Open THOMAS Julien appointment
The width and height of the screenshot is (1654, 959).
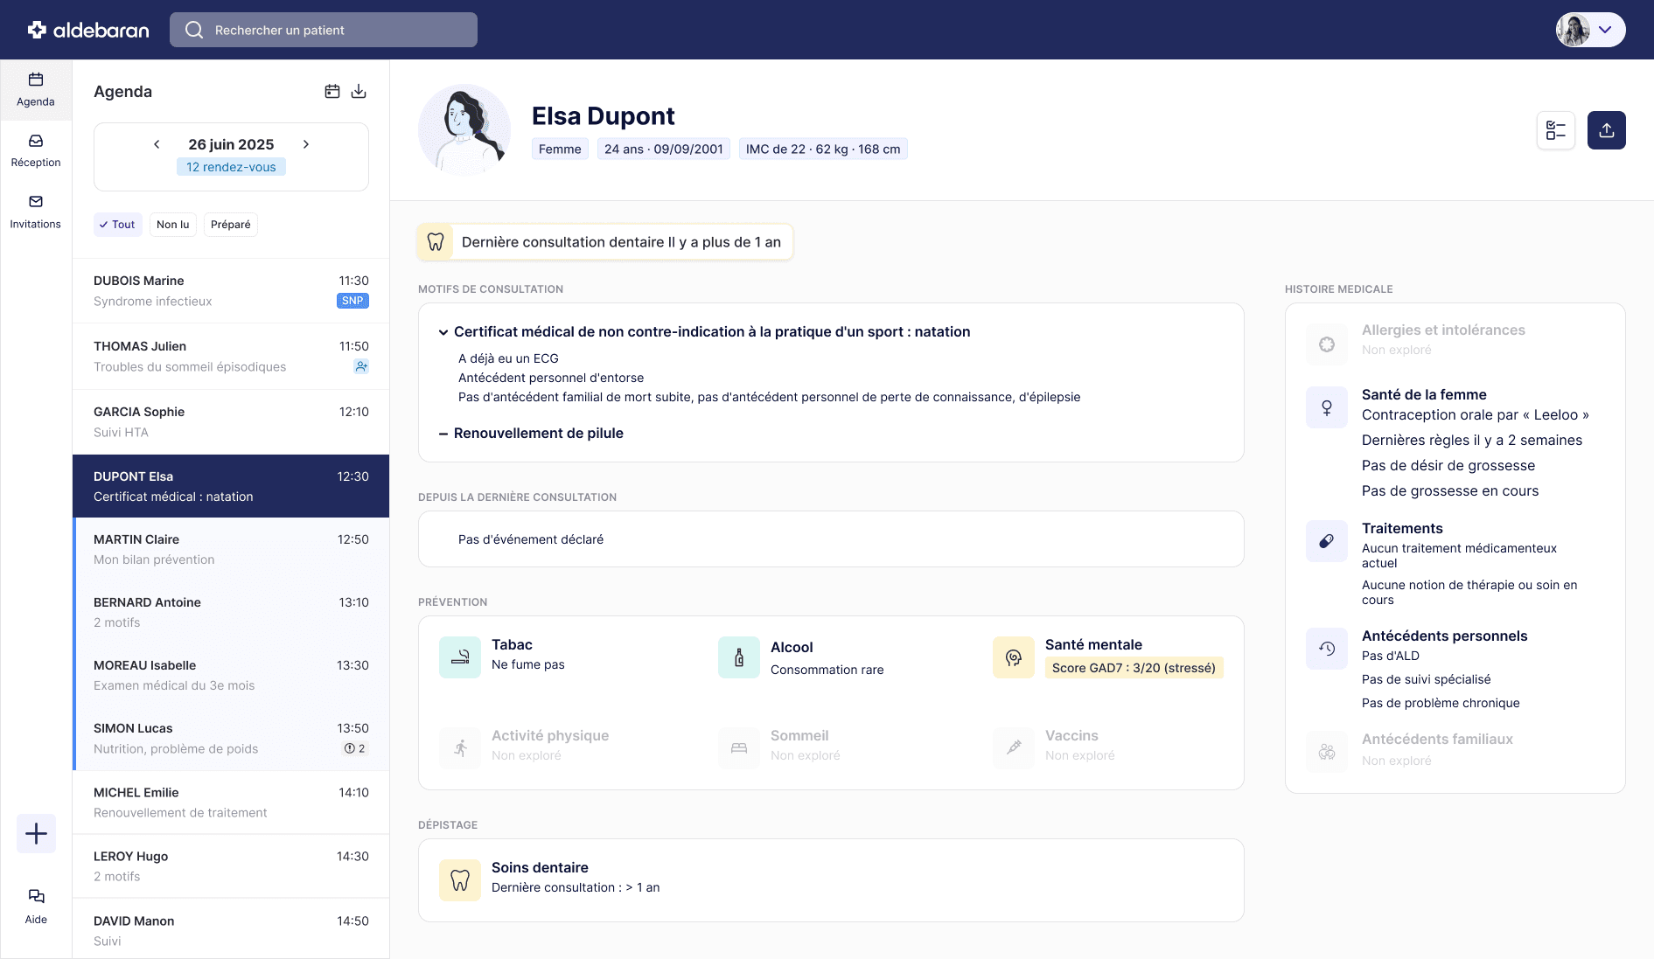click(231, 357)
